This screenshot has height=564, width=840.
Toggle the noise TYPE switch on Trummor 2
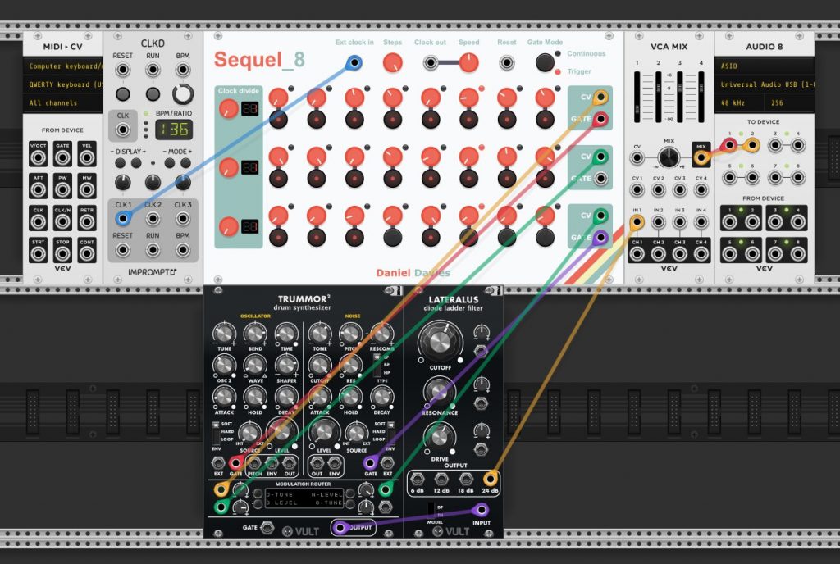tap(377, 365)
